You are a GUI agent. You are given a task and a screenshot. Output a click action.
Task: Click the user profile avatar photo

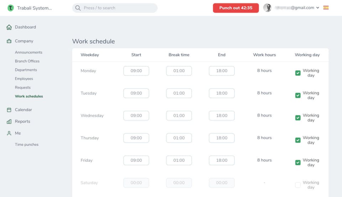(x=268, y=8)
